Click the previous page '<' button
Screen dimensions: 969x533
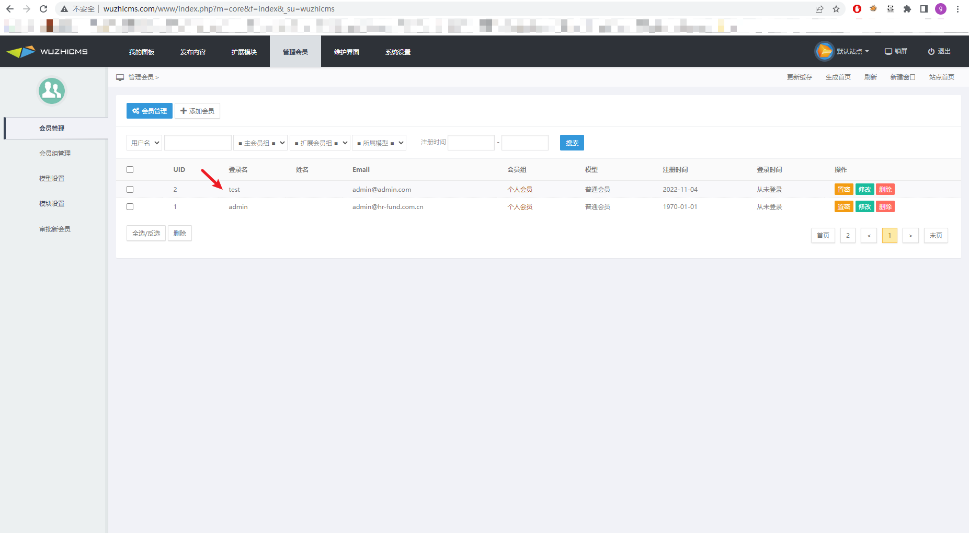pos(869,235)
